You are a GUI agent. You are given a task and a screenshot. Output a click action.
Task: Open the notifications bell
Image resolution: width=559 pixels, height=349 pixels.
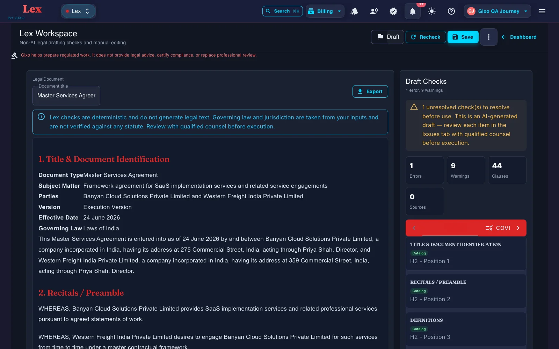click(413, 11)
